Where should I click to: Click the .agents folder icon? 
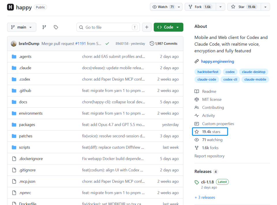point(14,57)
